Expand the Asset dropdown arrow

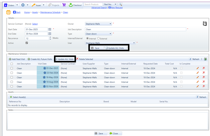pos(44,5)
